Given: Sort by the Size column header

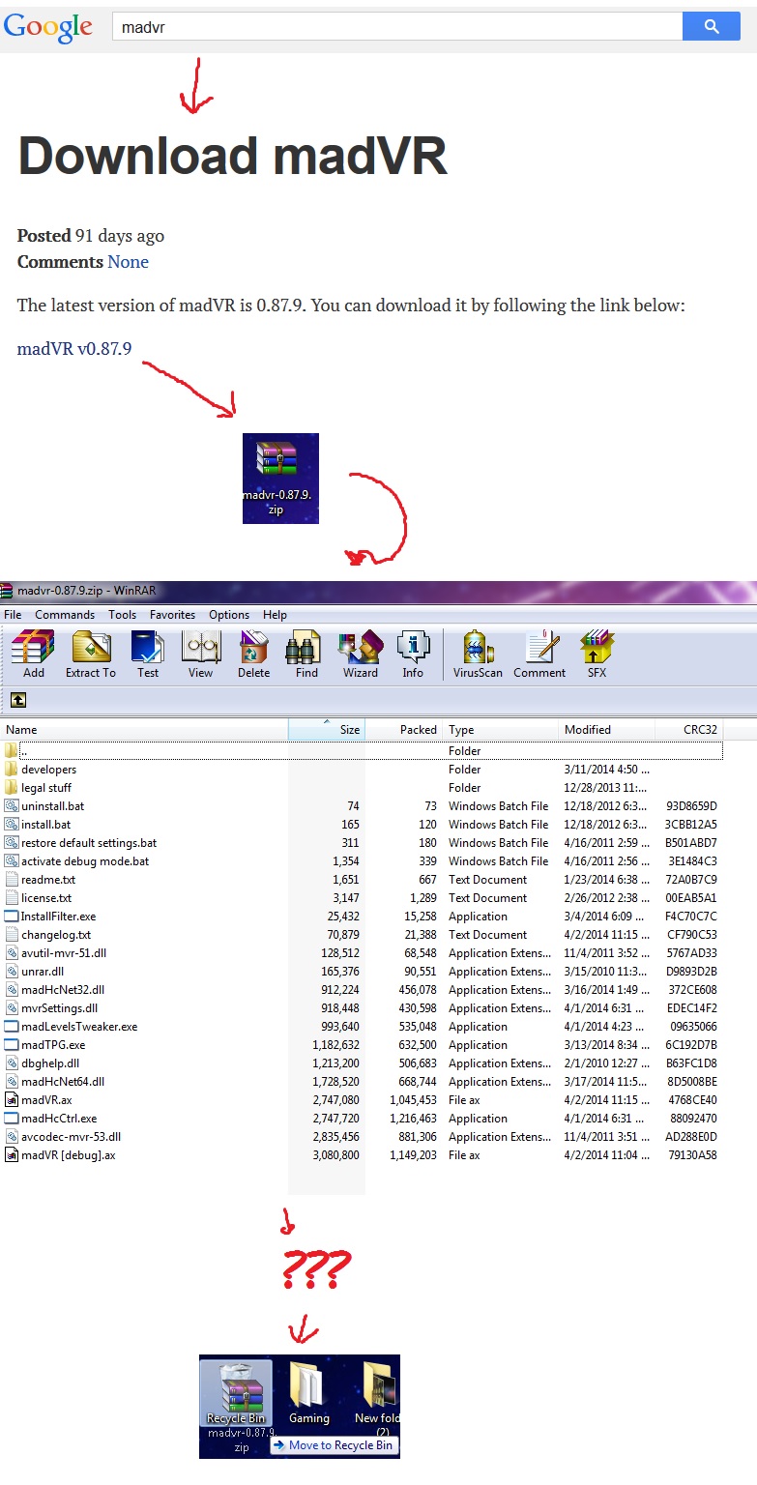Looking at the screenshot, I should [327, 730].
